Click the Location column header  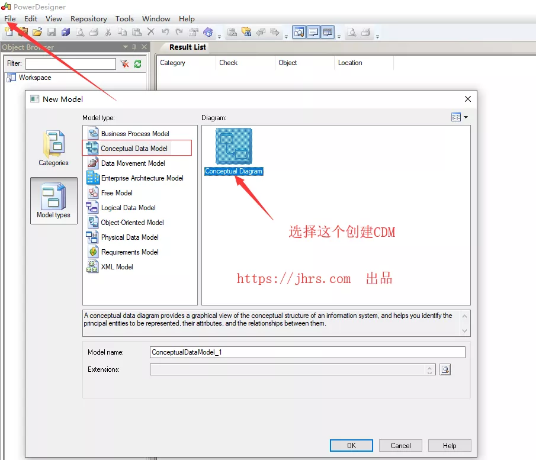(364, 63)
